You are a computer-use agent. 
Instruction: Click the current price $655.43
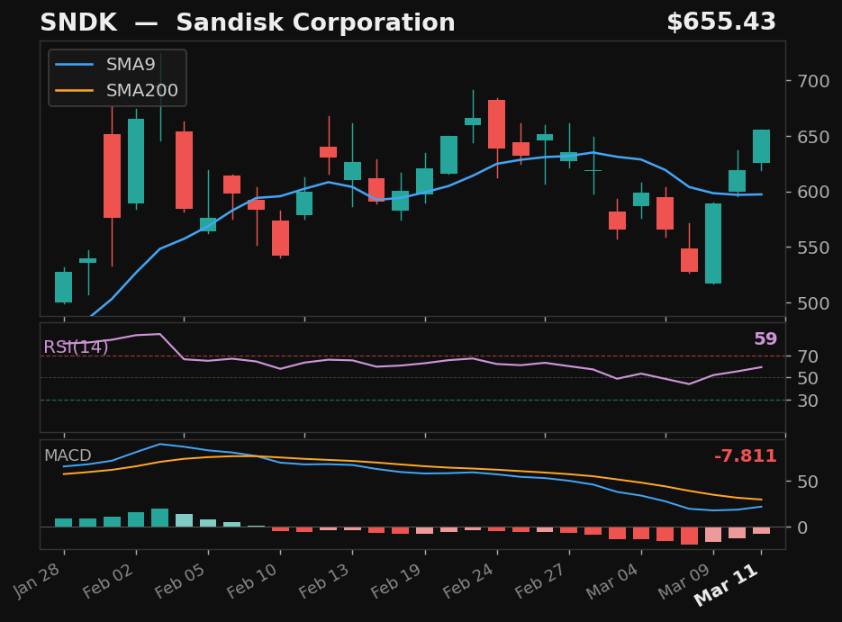point(722,21)
